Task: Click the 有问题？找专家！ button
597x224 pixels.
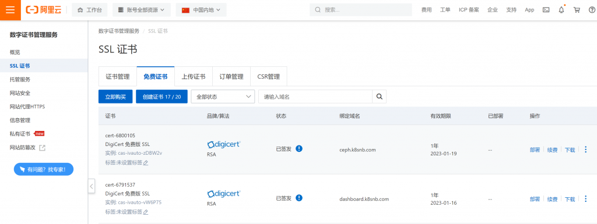Action: click(x=43, y=169)
